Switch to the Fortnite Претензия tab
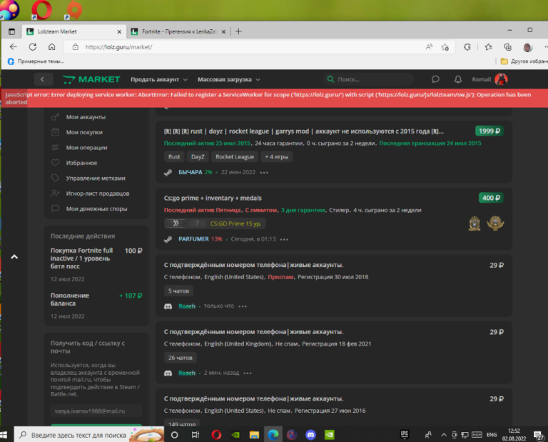 177,31
